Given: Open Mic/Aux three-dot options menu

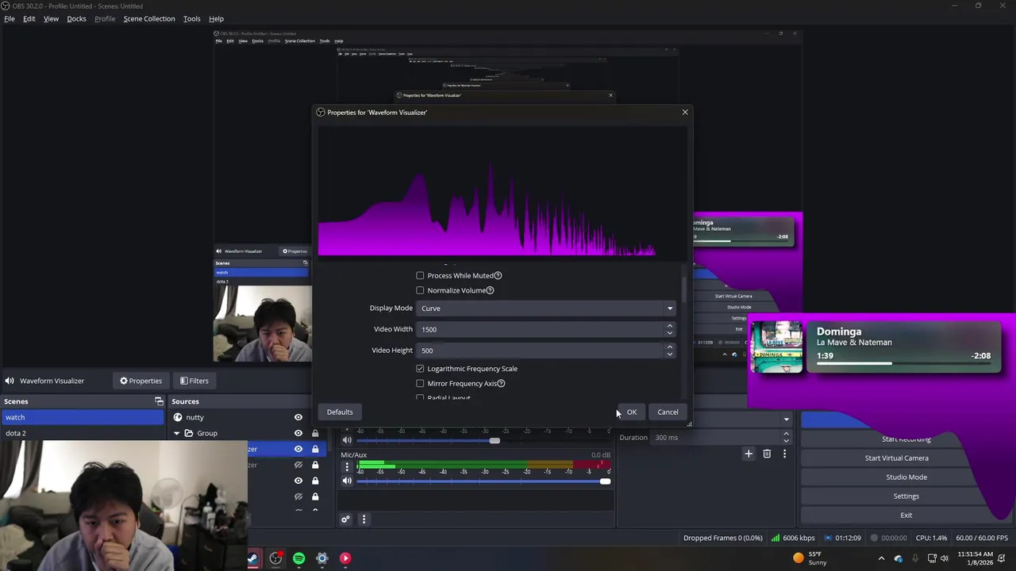Looking at the screenshot, I should (347, 467).
